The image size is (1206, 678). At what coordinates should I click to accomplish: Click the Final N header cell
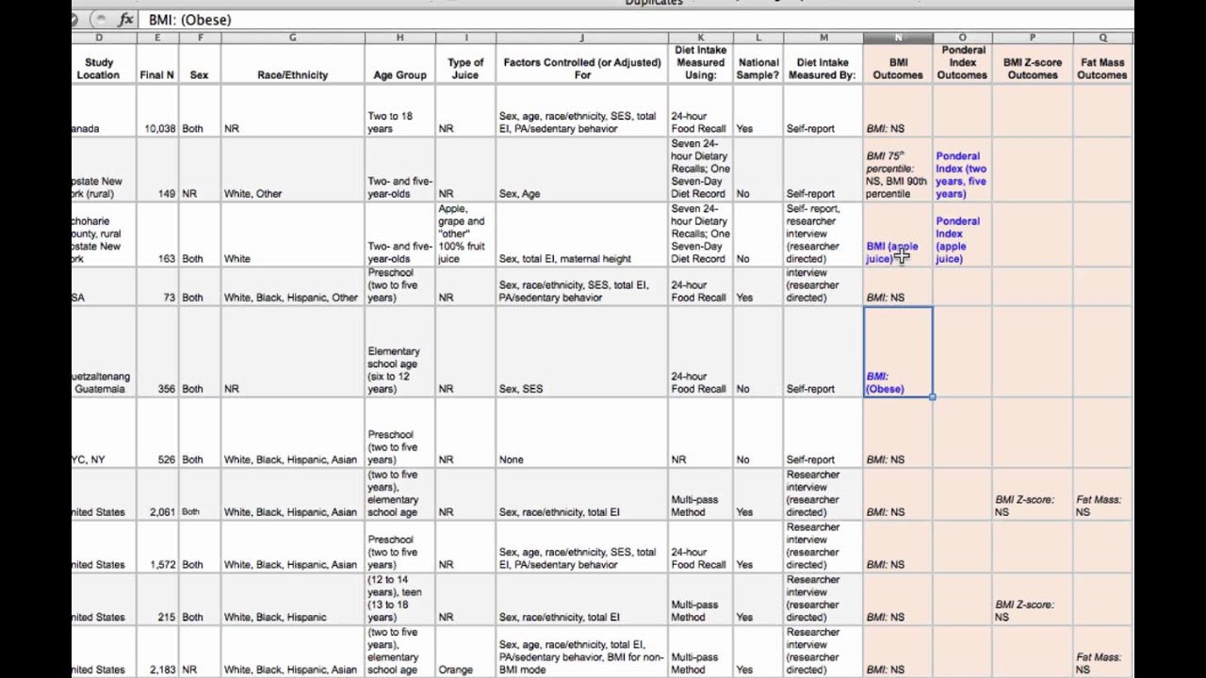[x=157, y=64]
